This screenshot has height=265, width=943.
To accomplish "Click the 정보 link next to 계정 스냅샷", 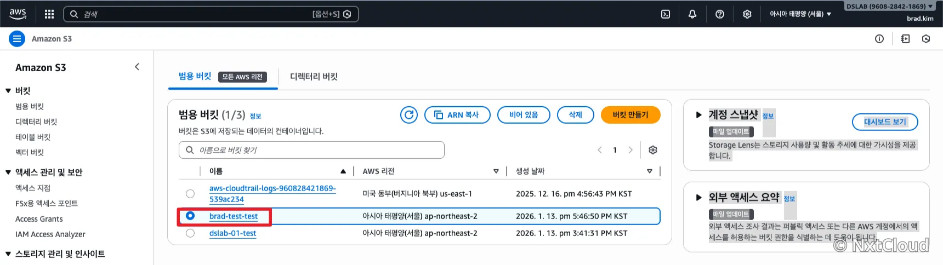I will pyautogui.click(x=768, y=116).
